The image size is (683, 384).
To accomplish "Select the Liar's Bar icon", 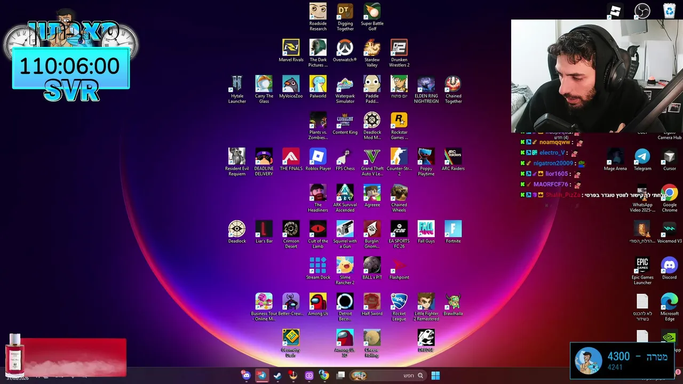I will click(x=264, y=232).
